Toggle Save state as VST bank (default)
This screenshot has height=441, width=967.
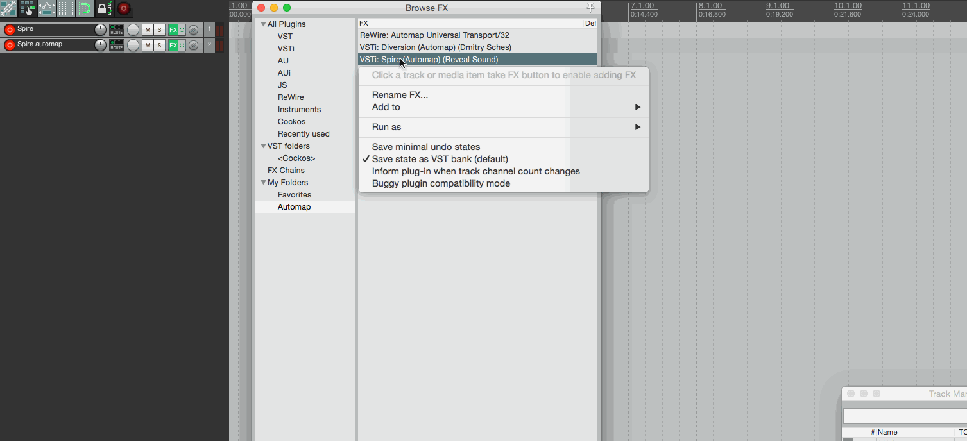tap(504, 159)
